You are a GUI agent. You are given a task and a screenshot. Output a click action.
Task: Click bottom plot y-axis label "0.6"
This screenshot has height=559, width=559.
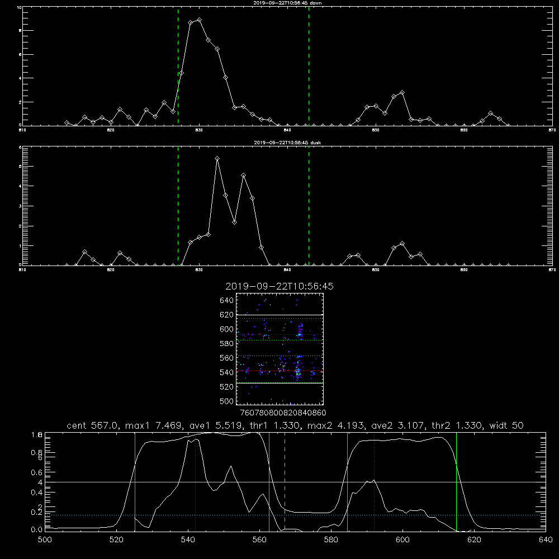pyautogui.click(x=37, y=472)
